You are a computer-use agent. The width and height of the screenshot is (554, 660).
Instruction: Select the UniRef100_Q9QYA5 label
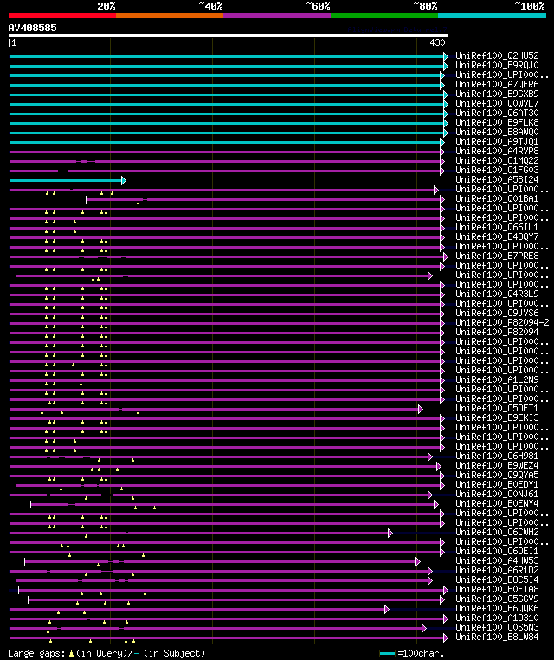click(x=497, y=476)
